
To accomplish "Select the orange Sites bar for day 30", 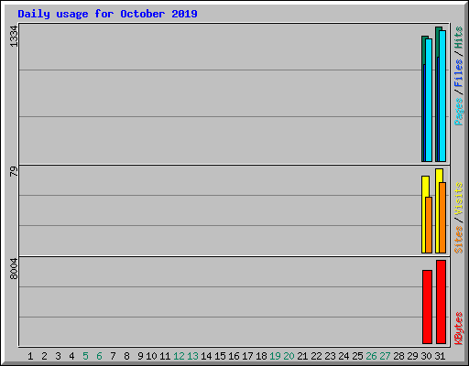I will [429, 225].
